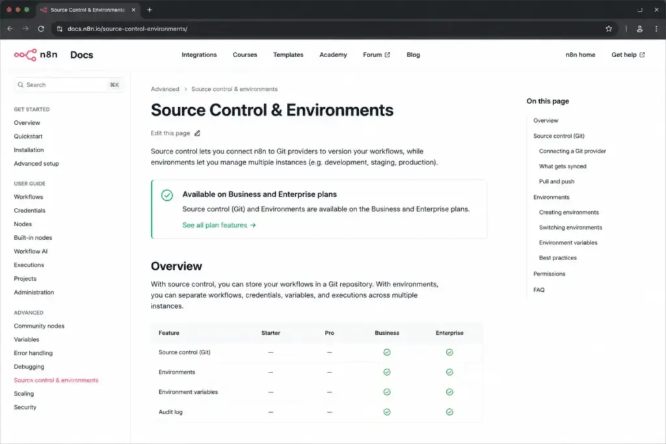Close the Source Control & Environments tab
Viewport: 666px width, 444px height.
tap(133, 10)
